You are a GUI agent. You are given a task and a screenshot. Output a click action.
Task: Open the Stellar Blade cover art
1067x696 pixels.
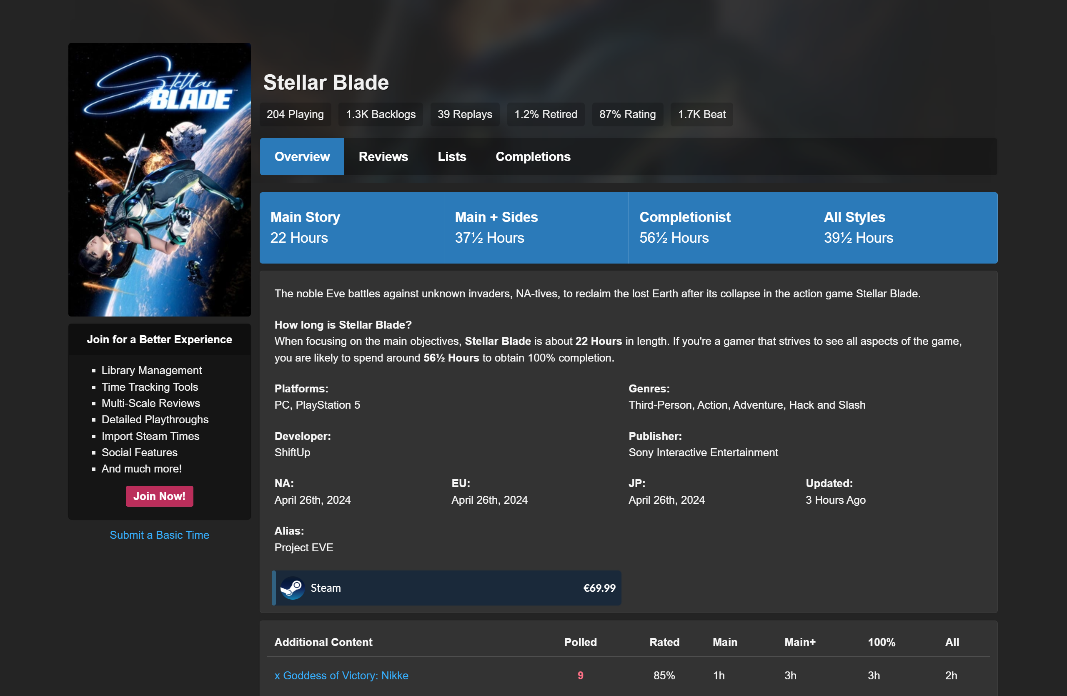tap(160, 179)
